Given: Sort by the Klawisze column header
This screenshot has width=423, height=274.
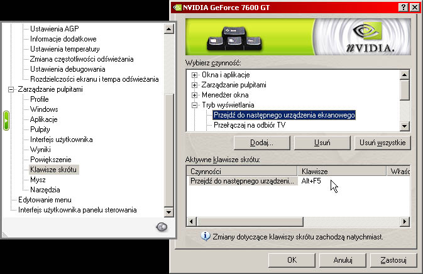Looking at the screenshot, I should point(342,171).
